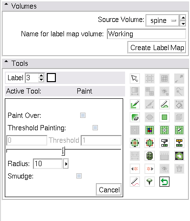Click the greyed-out 3D cube icon
Screen dimensions: 190x221
[x=179, y=117]
